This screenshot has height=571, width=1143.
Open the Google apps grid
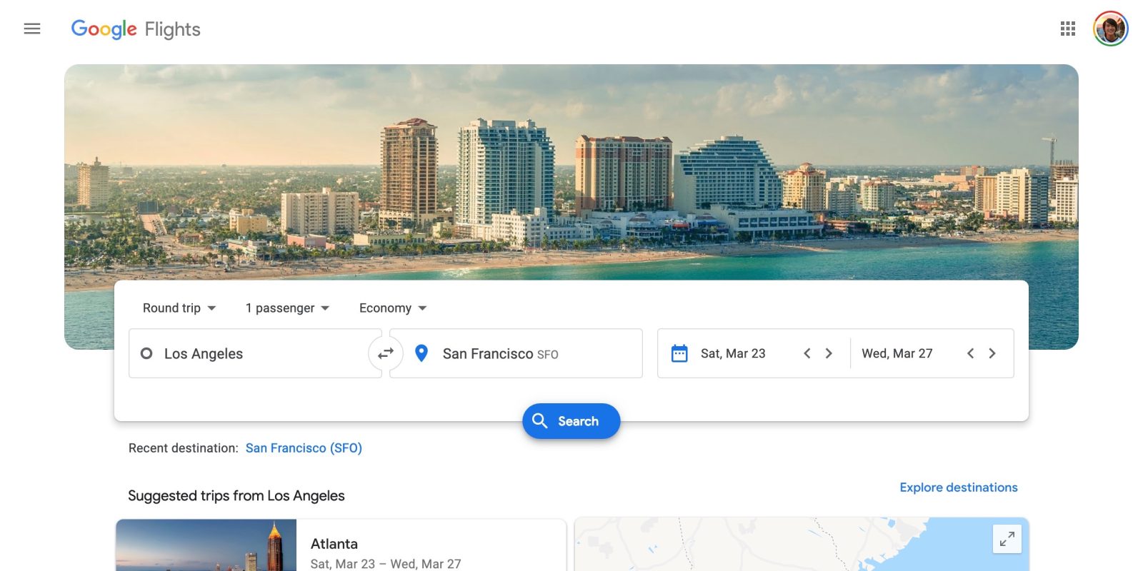pyautogui.click(x=1067, y=29)
